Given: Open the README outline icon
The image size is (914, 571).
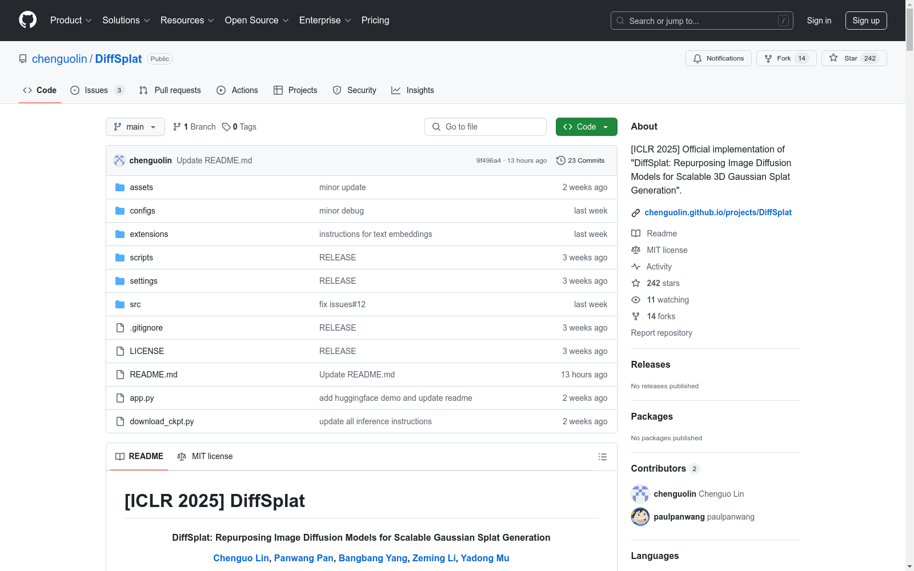Looking at the screenshot, I should 602,457.
